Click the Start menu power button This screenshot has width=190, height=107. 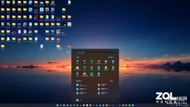pyautogui.click(x=114, y=100)
